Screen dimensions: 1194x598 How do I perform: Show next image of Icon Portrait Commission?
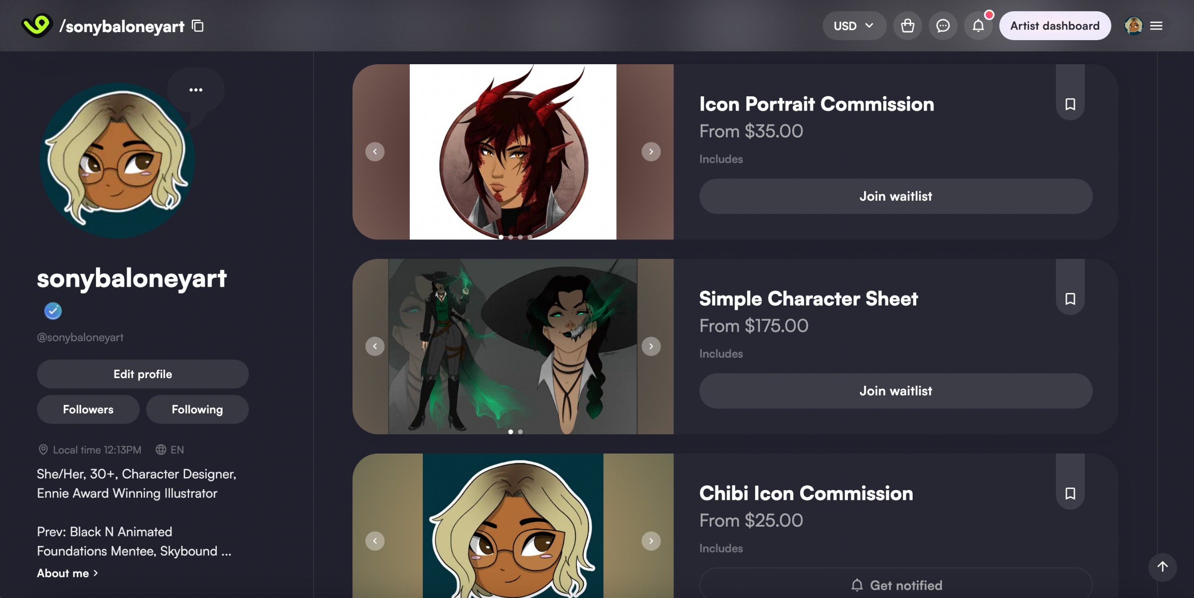point(651,152)
